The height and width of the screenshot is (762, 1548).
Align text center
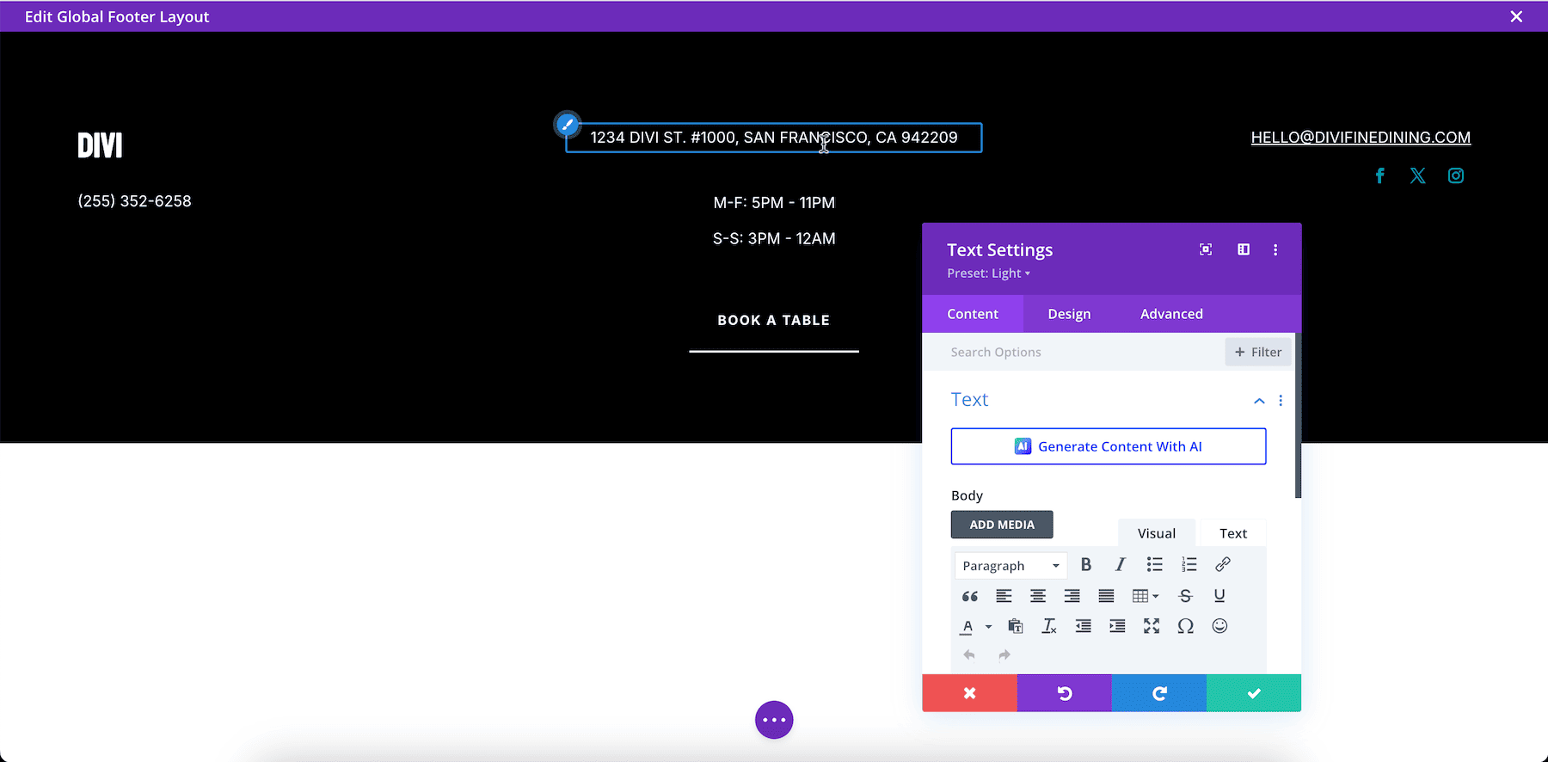click(1038, 596)
